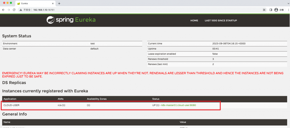This screenshot has height=128, width=290.
Task: Click the Application column header
Action: click(x=10, y=99)
